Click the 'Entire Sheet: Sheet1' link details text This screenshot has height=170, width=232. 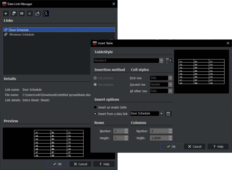[36, 100]
